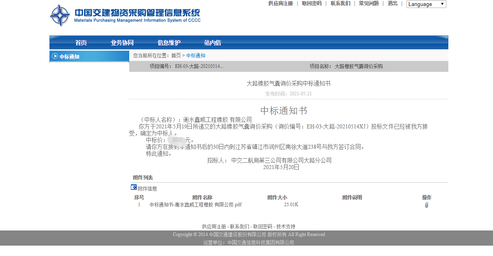
Task: Click the CCCC logo emblem
Action: coord(60,16)
